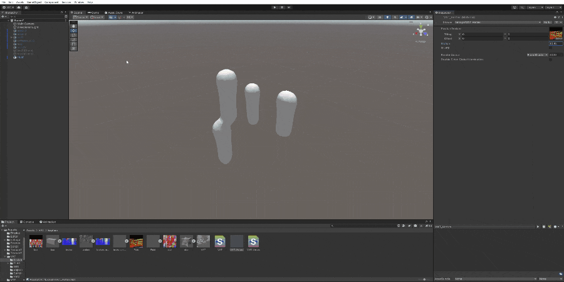This screenshot has width=564, height=282.
Task: Click the Tiling X input field
Action: (x=483, y=34)
